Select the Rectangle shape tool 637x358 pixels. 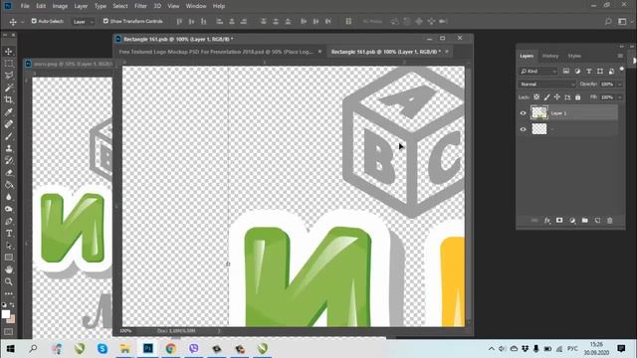pyautogui.click(x=9, y=258)
